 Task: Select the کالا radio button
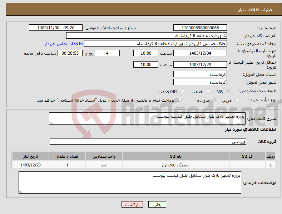[x=228, y=91]
